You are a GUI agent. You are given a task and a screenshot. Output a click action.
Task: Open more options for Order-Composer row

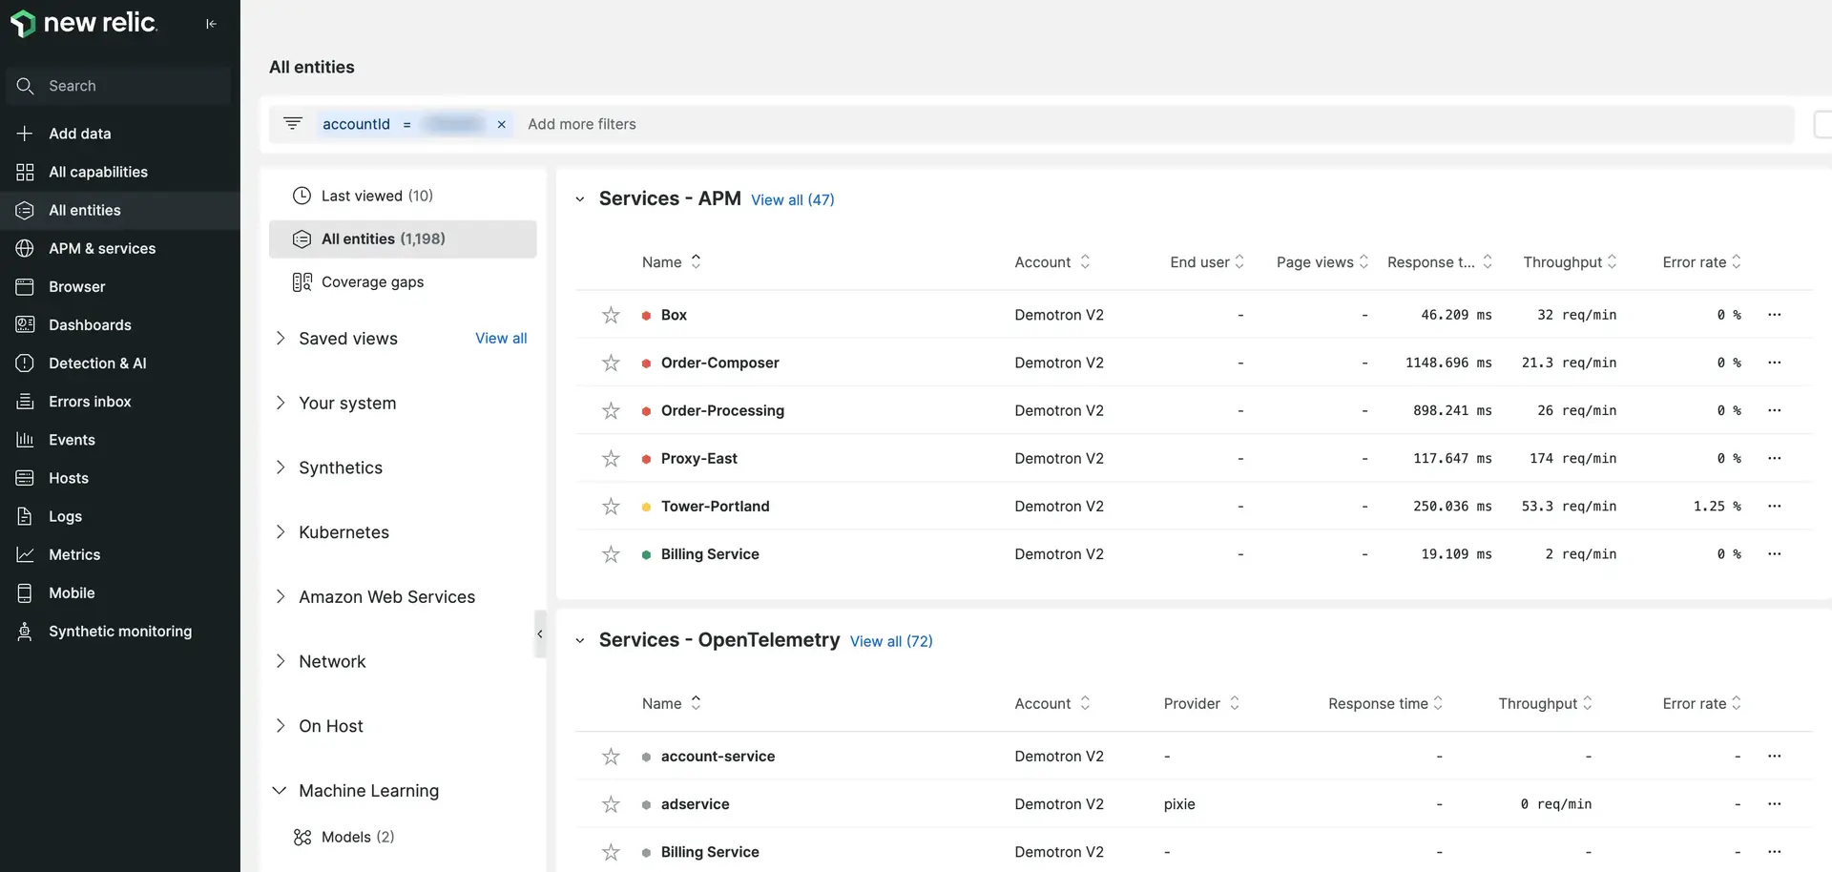coord(1774,363)
